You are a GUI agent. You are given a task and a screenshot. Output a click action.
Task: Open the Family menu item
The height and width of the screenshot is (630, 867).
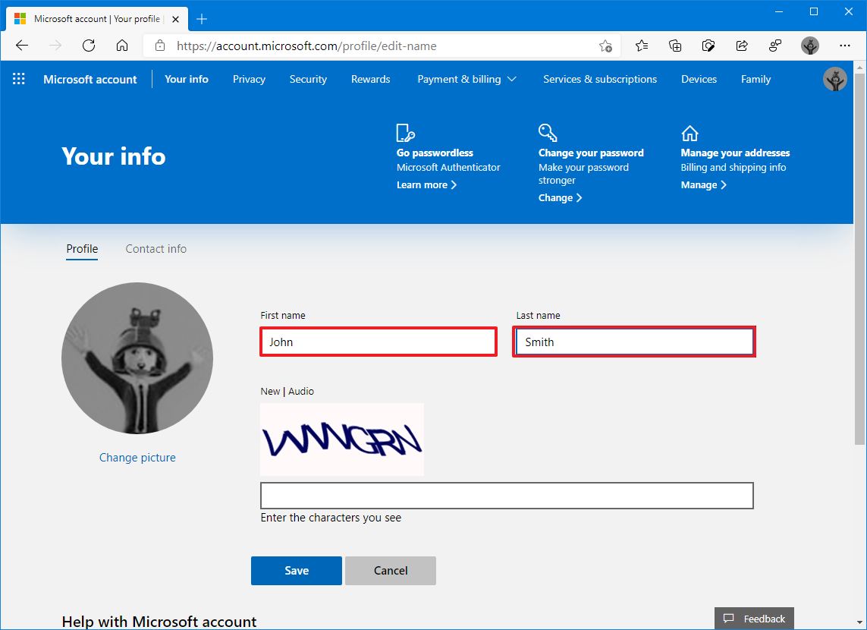pos(755,79)
